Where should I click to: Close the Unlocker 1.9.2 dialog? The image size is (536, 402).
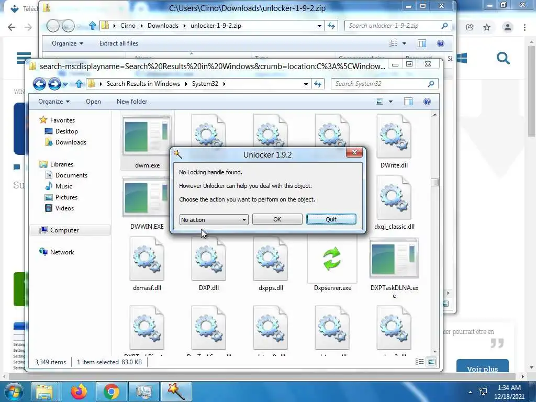(x=354, y=152)
